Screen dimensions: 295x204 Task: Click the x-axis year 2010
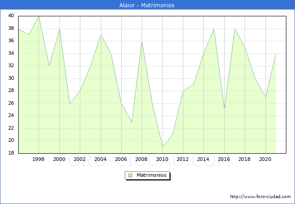tap(162, 159)
